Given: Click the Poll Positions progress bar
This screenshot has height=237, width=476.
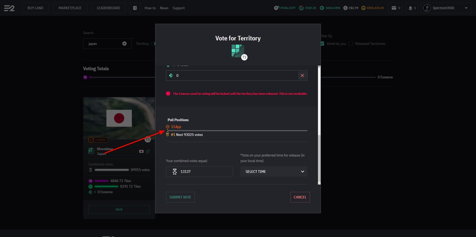Looking at the screenshot, I should [x=237, y=131].
